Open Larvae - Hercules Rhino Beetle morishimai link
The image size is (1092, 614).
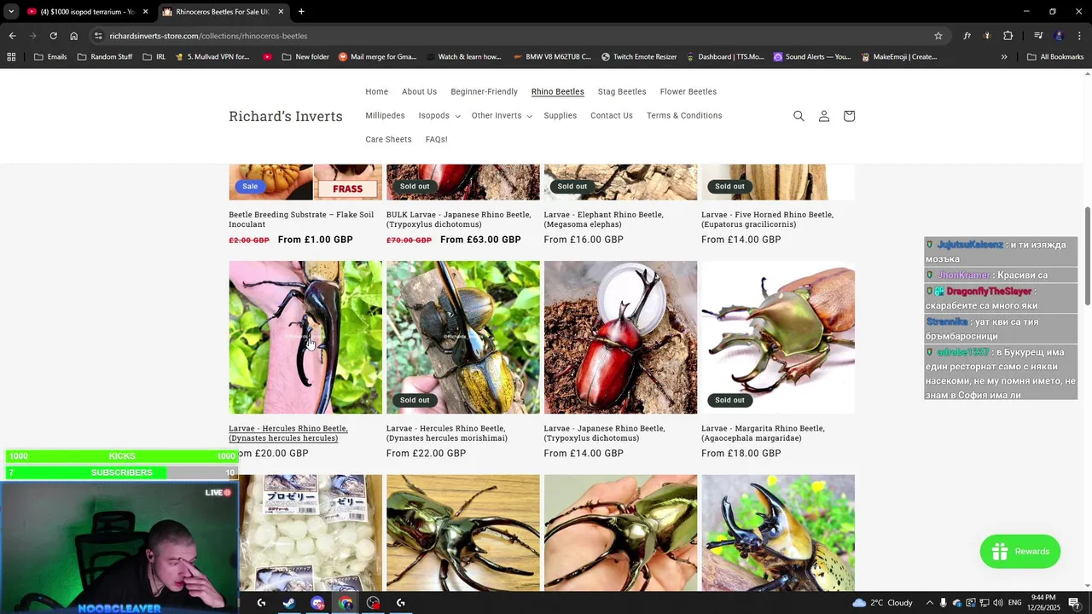point(447,433)
